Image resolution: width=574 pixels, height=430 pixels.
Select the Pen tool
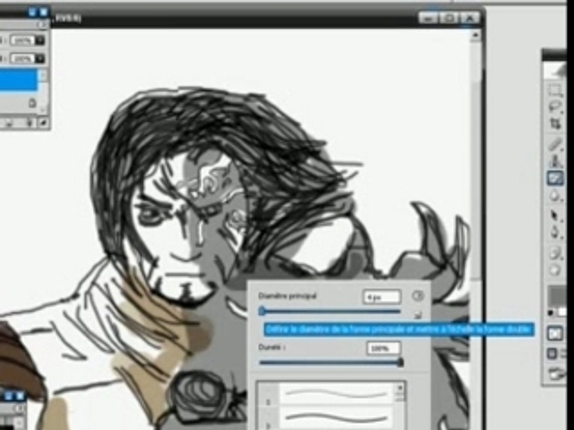tap(555, 232)
